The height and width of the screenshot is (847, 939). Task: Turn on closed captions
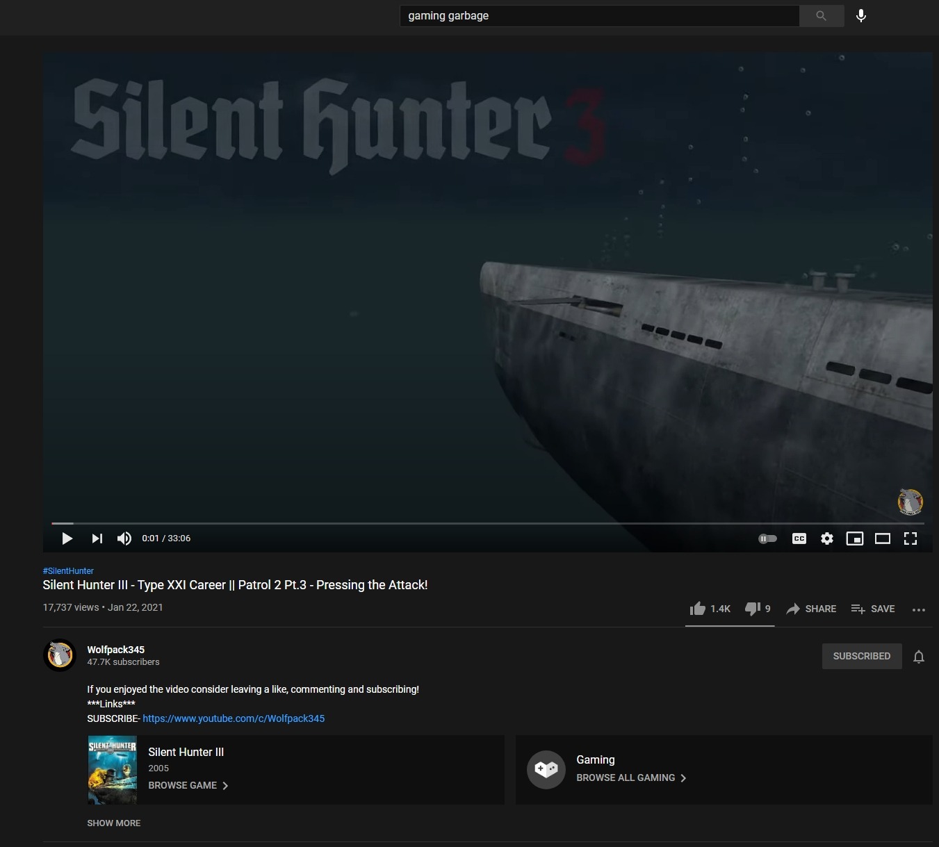[799, 538]
